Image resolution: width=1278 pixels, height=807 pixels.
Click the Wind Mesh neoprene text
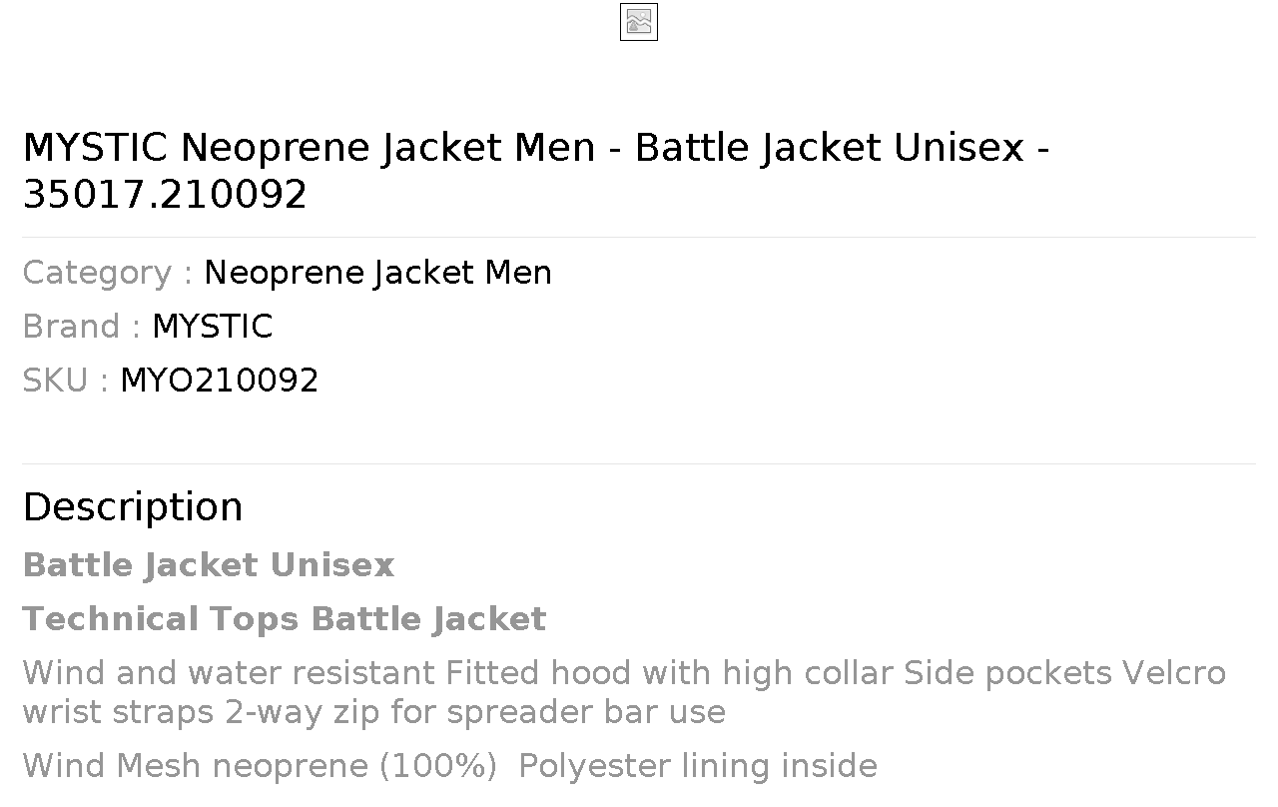[x=196, y=766]
